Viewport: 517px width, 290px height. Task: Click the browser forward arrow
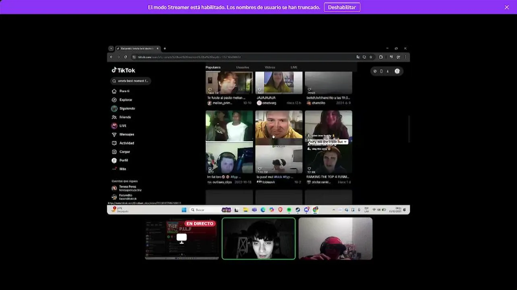(118, 57)
